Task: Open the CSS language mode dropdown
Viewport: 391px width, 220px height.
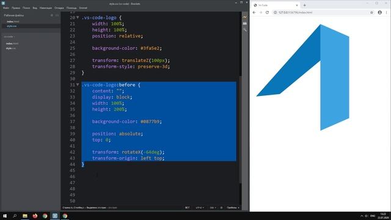Action: point(213,208)
